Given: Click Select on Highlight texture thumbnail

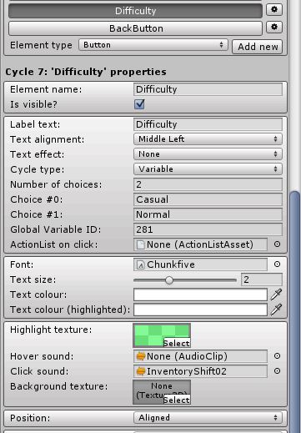Looking at the screenshot, I should coord(177,343).
